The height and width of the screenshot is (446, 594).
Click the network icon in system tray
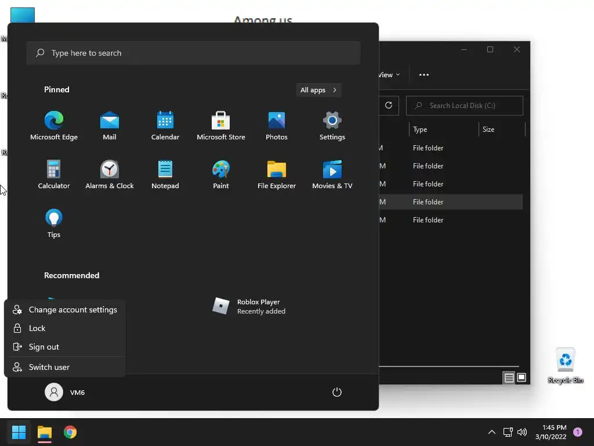[508, 432]
